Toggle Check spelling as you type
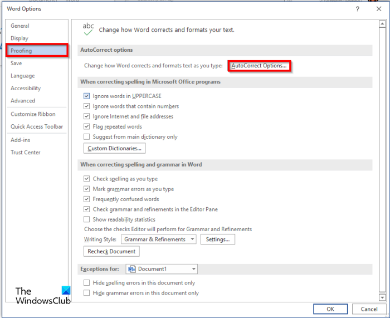Screen dimensions: 390x318 coord(86,179)
